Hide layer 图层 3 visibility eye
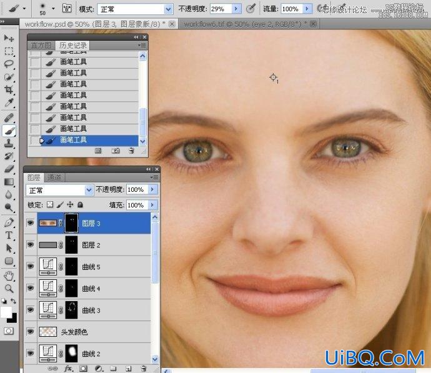Screen dimensions: 431x373 (31, 222)
